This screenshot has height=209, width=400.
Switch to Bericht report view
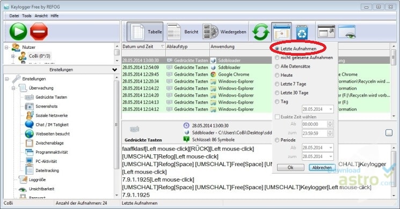[183, 32]
